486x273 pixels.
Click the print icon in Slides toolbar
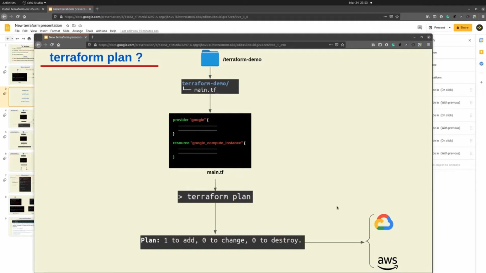(x=29, y=39)
